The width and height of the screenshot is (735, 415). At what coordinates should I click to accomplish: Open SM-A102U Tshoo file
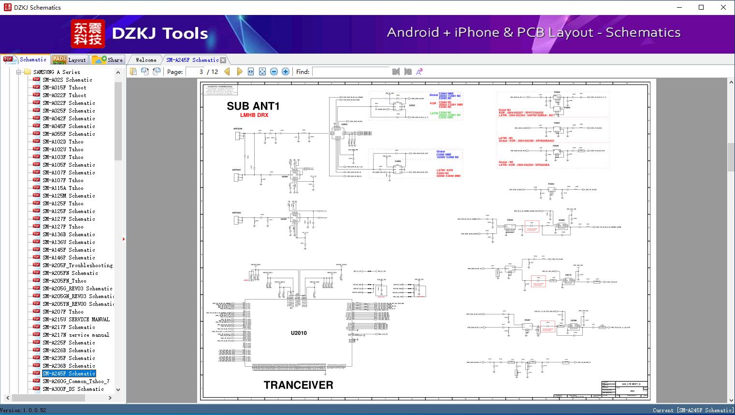63,149
